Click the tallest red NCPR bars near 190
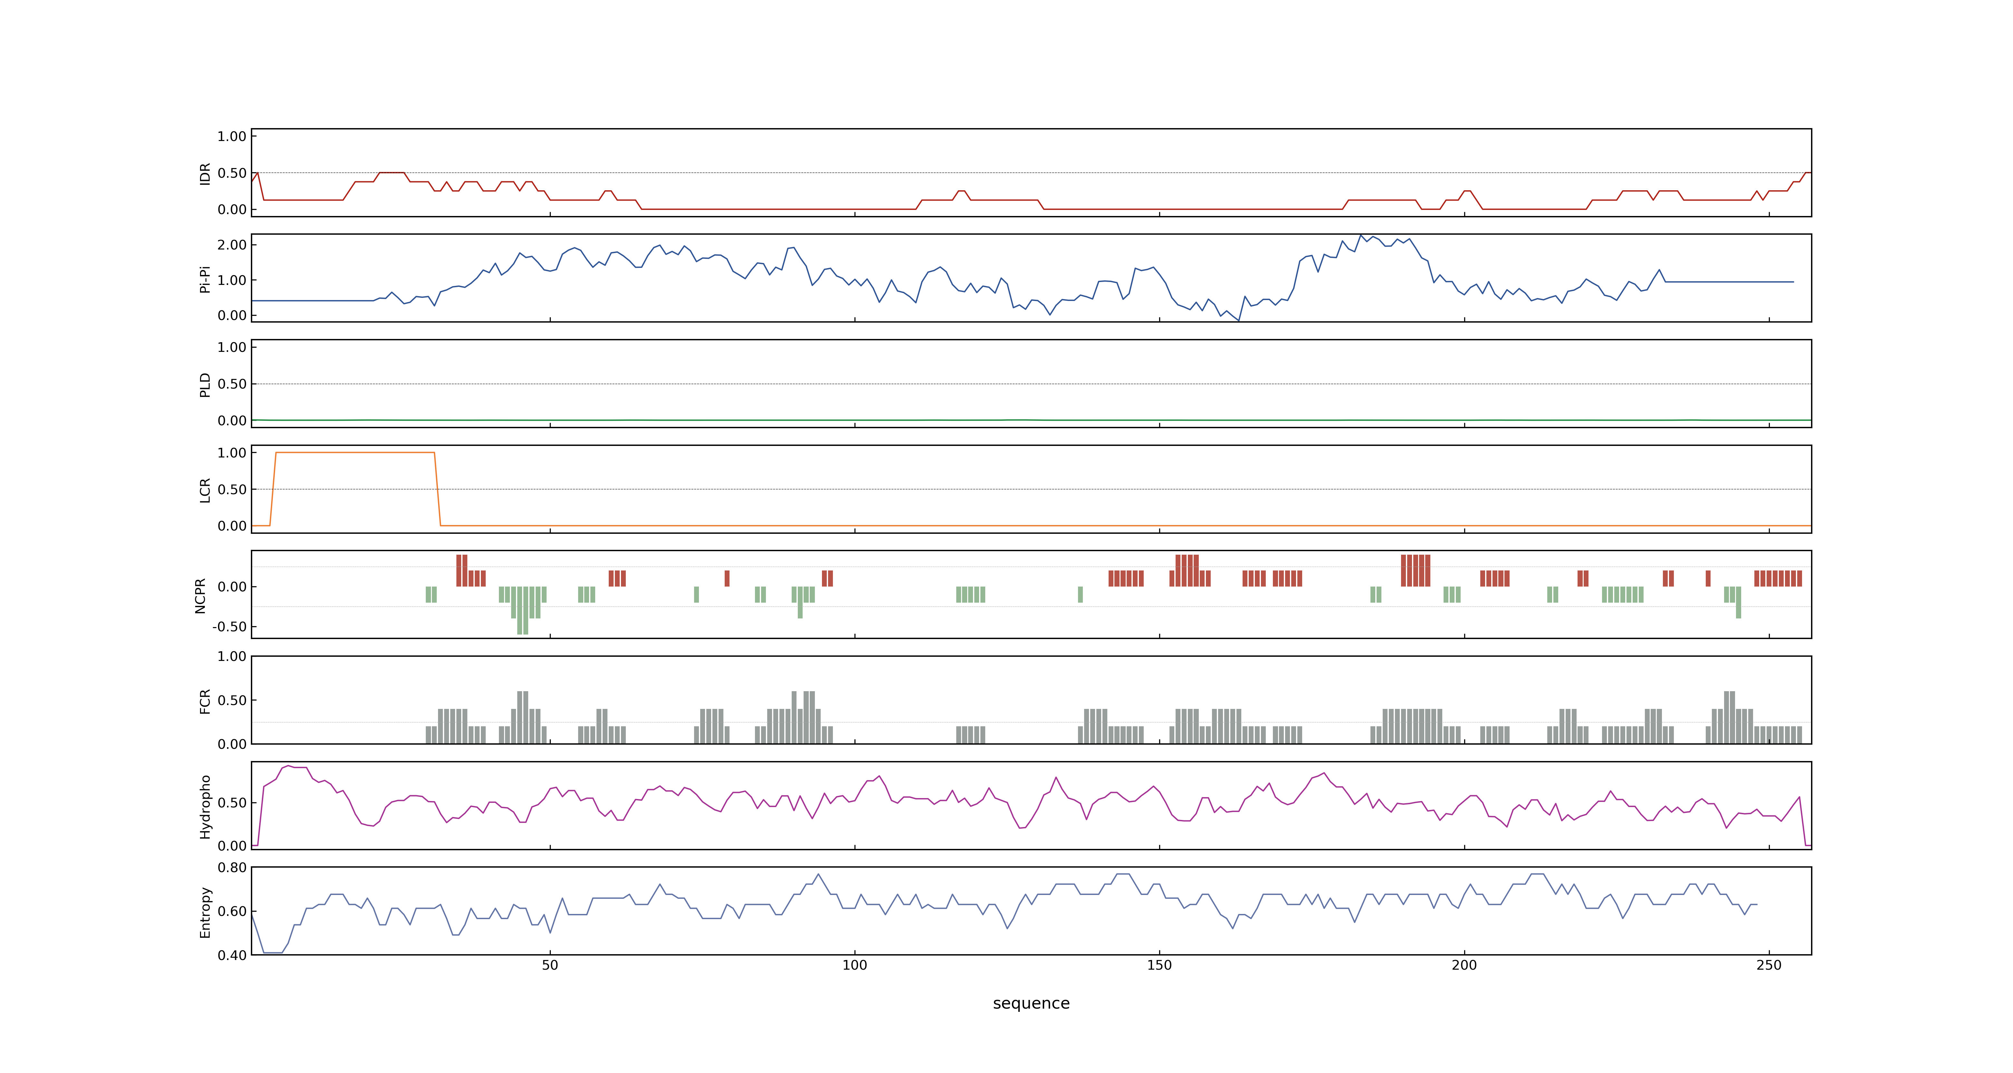Image resolution: width=2013 pixels, height=1073 pixels. [1415, 570]
